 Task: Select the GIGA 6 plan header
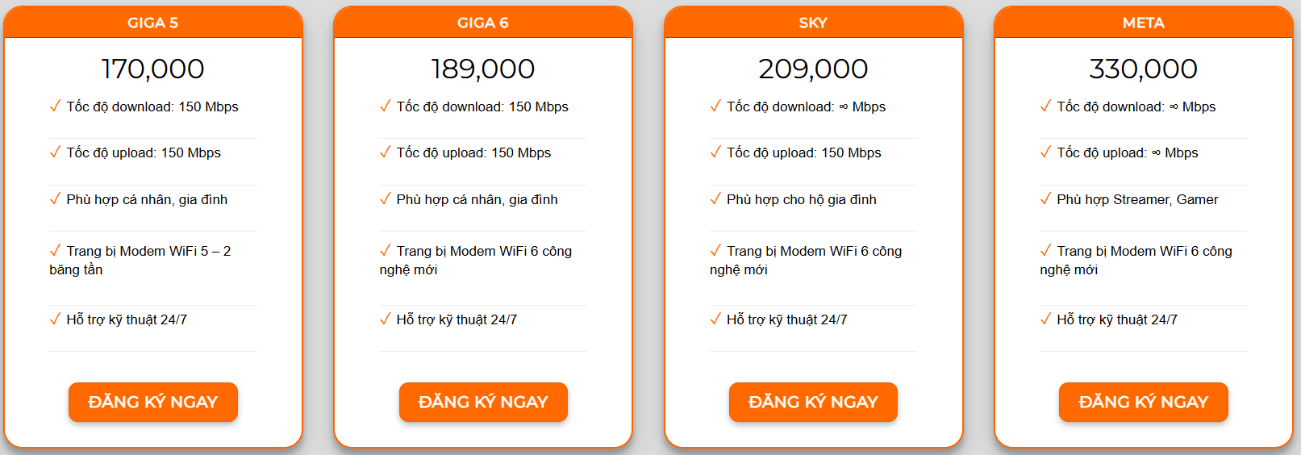(483, 23)
